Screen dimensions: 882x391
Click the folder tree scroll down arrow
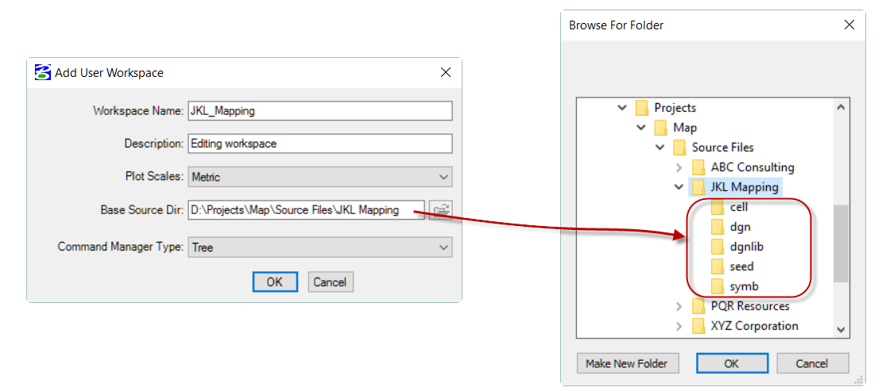(x=841, y=330)
